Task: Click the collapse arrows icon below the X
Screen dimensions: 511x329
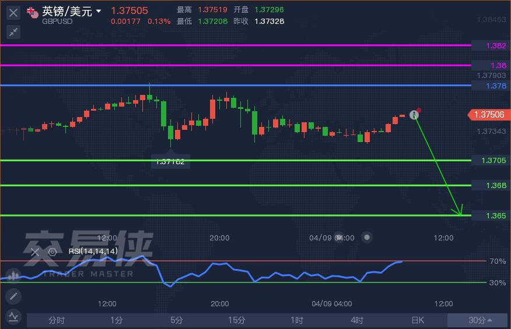Action: click(x=13, y=31)
